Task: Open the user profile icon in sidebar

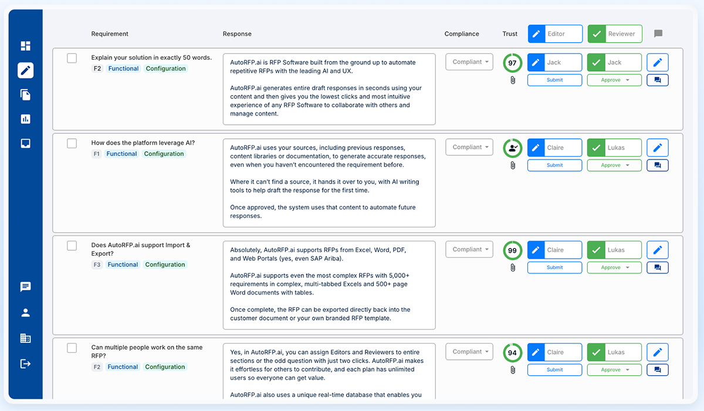Action: (25, 313)
